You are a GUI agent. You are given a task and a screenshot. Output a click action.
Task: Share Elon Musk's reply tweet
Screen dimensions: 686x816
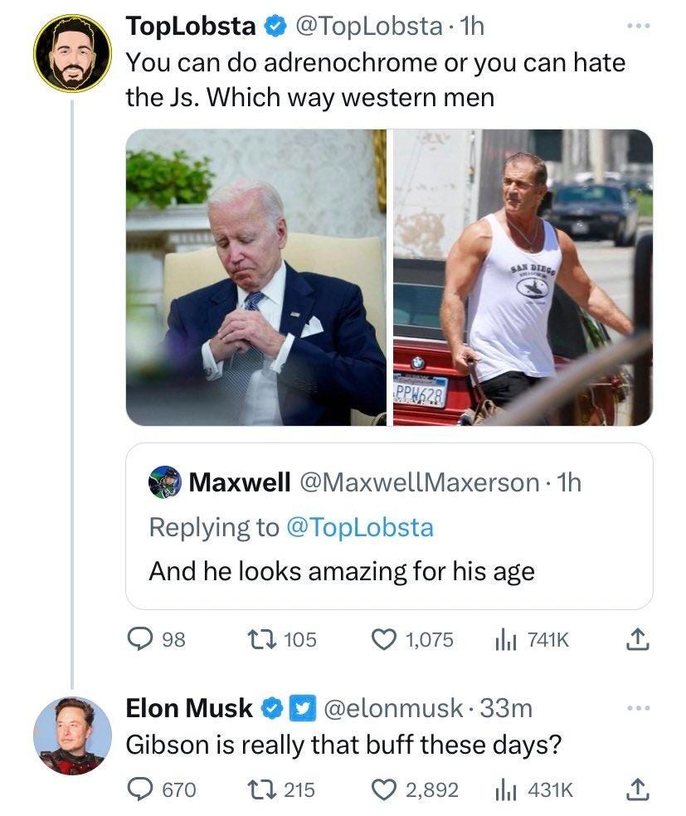[x=638, y=789]
